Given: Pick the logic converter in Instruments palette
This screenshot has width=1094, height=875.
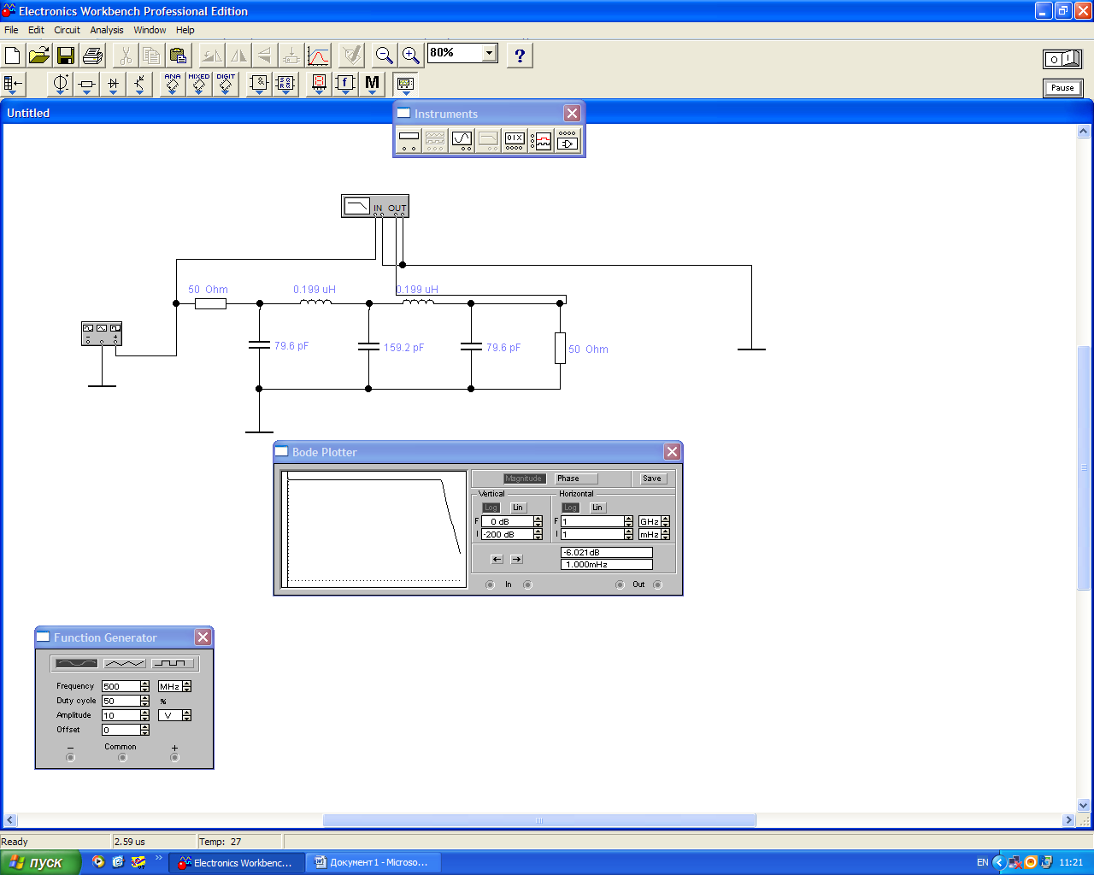Looking at the screenshot, I should (568, 140).
